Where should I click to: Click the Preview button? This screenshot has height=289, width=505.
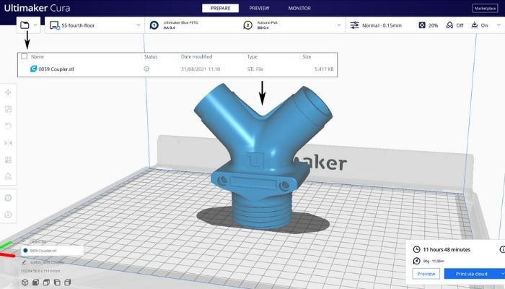pos(426,274)
